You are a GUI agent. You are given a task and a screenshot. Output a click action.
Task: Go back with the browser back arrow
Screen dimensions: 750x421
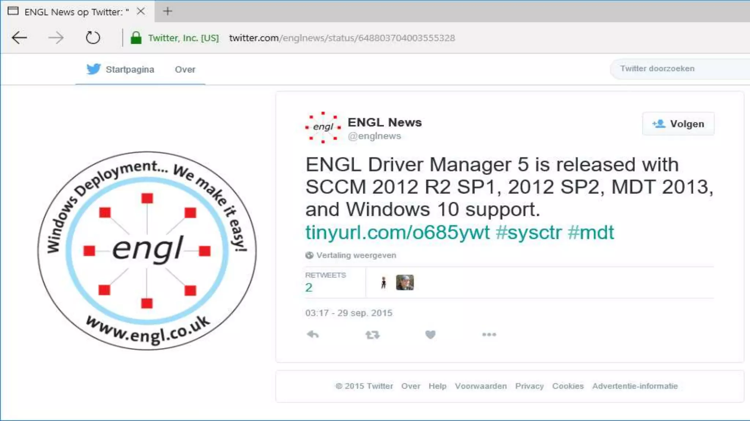(x=19, y=38)
